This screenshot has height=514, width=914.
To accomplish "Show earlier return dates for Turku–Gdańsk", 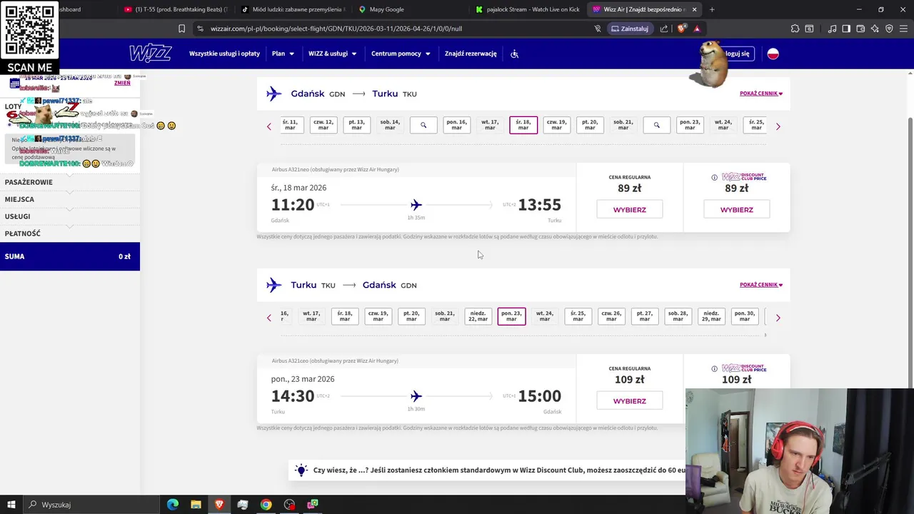I will point(269,318).
